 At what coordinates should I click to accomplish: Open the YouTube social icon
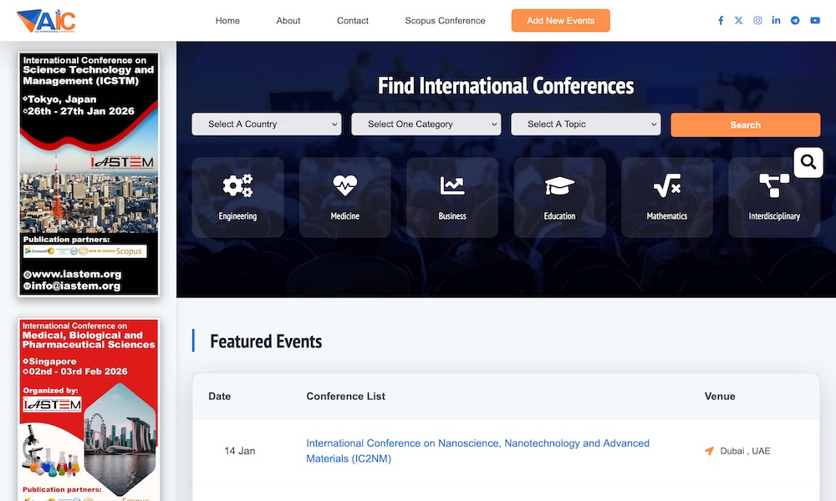(x=815, y=20)
